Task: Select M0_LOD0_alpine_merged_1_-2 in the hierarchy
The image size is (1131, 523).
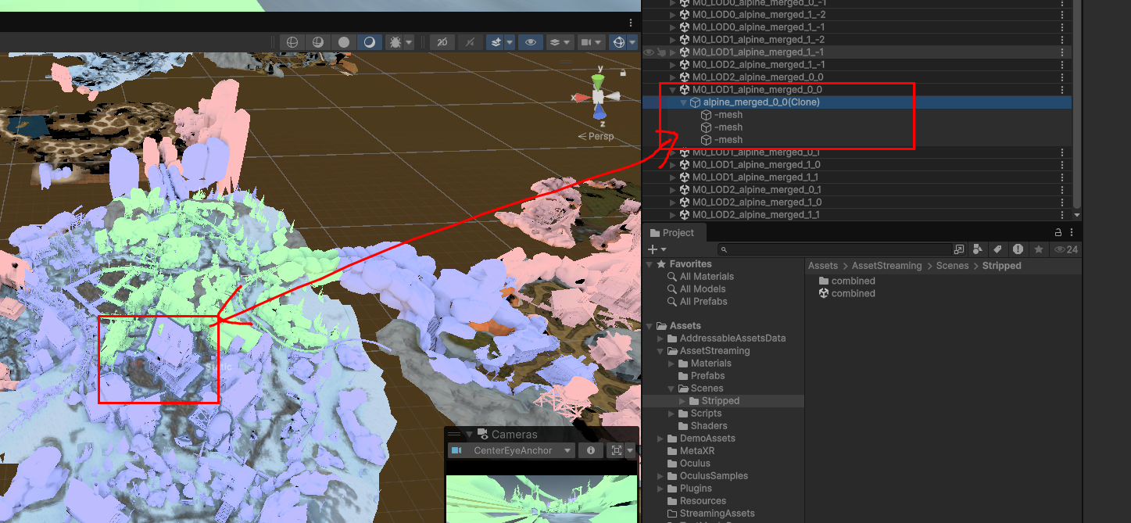Action: pos(758,15)
